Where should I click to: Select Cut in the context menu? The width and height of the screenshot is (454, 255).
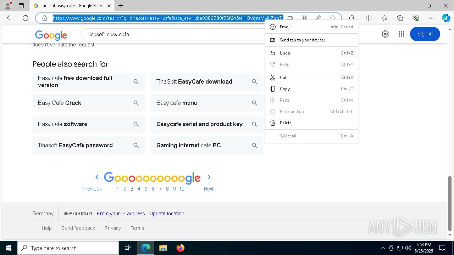click(x=312, y=78)
